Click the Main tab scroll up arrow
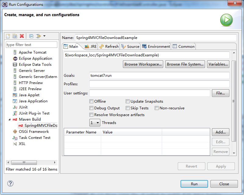The height and width of the screenshot is (195, 244). coord(234,53)
